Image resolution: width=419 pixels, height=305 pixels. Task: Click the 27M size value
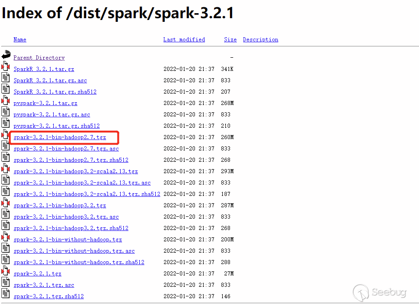(x=229, y=274)
